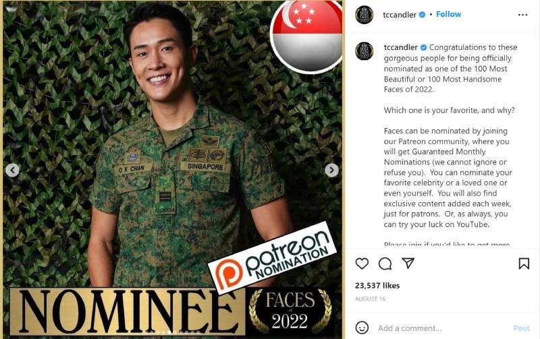540x339 pixels.
Task: Open tccandler profile from header username
Action: coord(400,14)
